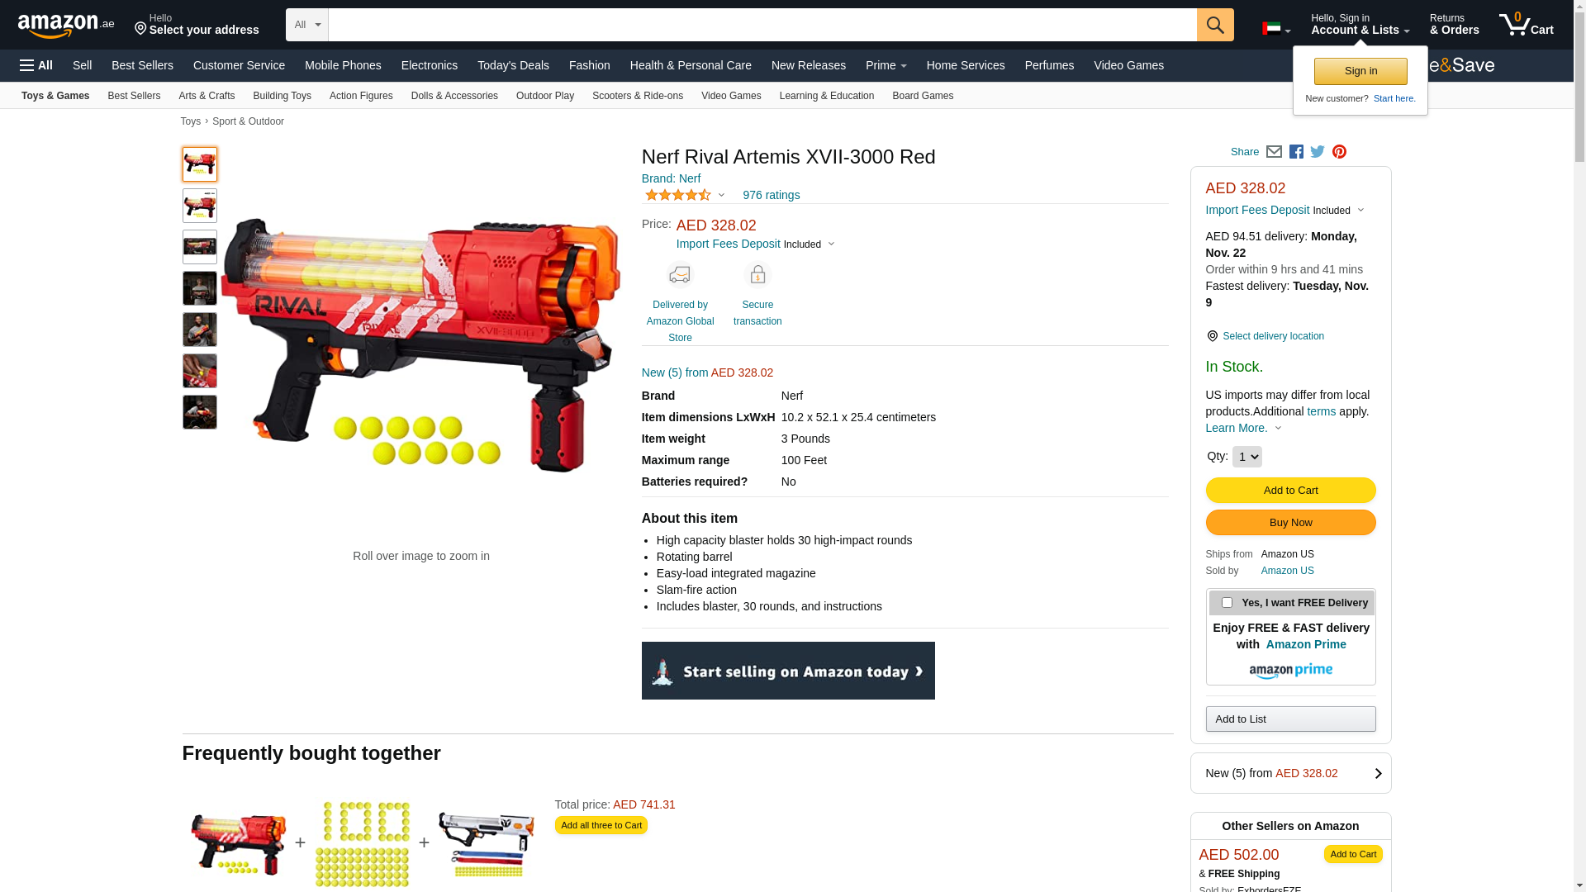Click inside the search input field
The height and width of the screenshot is (892, 1586).
pyautogui.click(x=762, y=25)
